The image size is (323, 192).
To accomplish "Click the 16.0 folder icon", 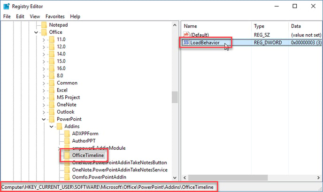I will (x=52, y=69).
